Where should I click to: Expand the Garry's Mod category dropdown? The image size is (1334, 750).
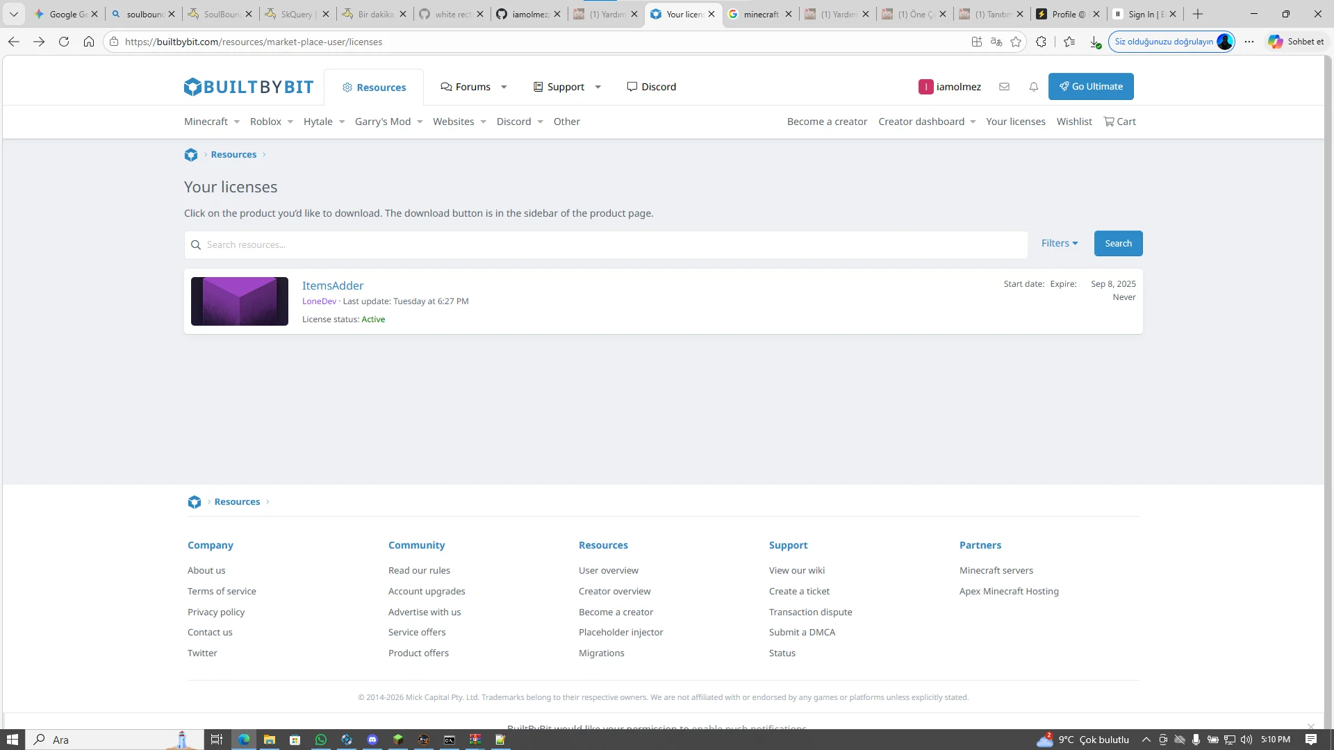click(x=420, y=122)
